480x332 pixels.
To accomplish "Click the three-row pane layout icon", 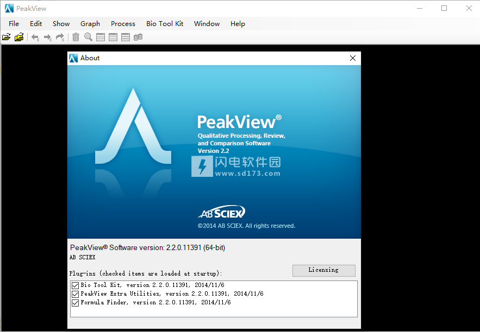I will click(x=126, y=37).
